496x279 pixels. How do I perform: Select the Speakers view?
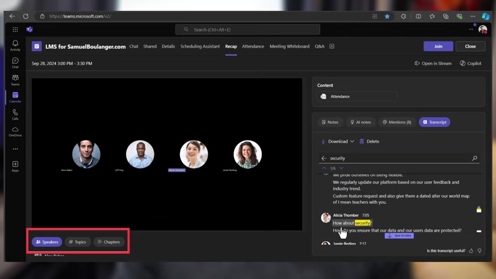click(x=47, y=242)
